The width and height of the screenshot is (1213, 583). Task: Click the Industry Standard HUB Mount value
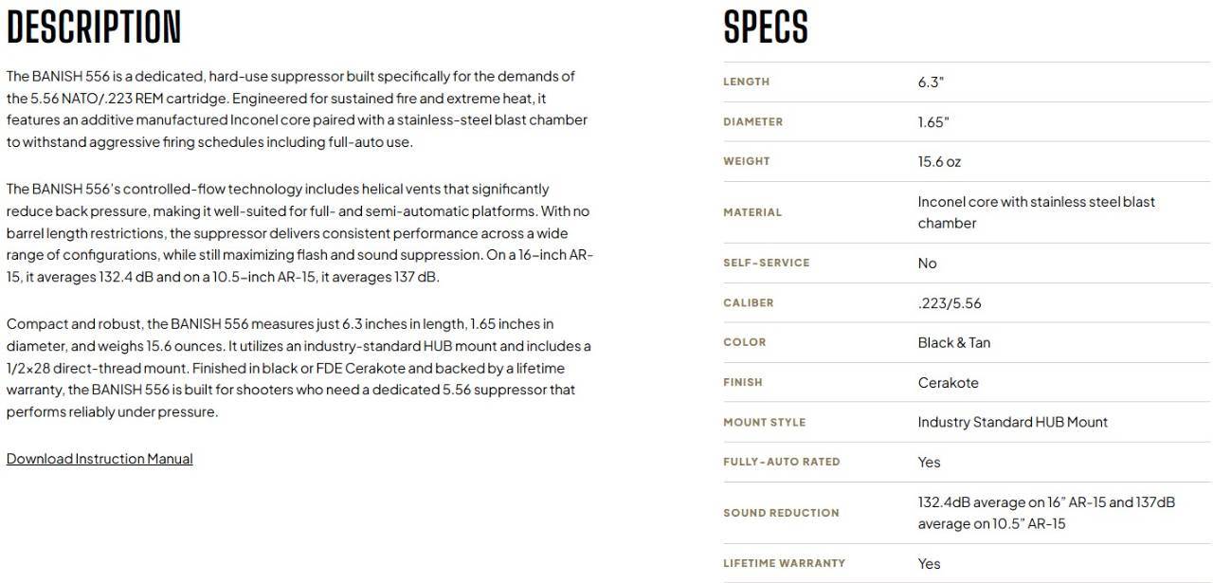coord(1012,423)
